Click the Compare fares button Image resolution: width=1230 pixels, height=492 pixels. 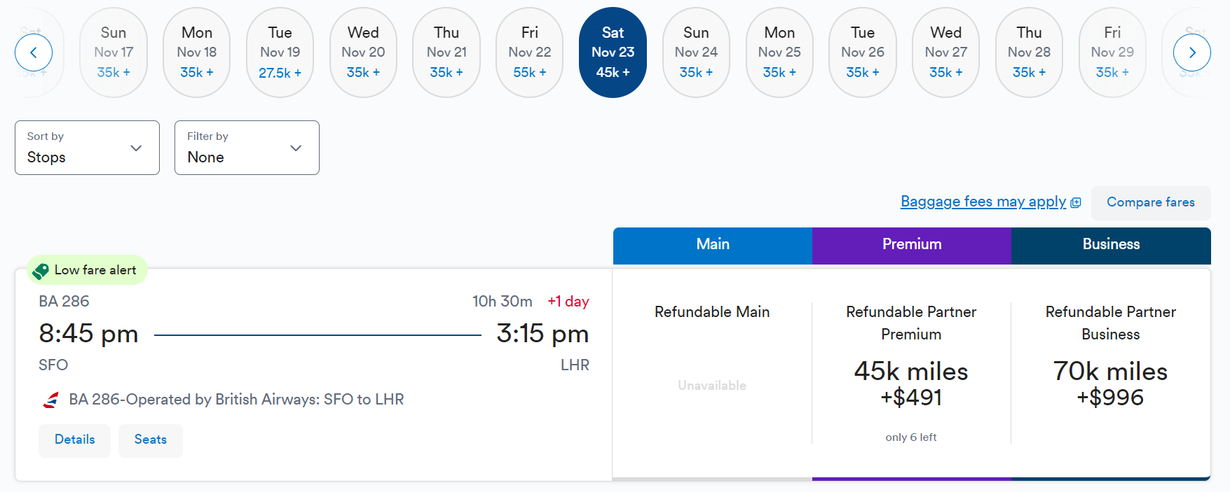click(1150, 202)
